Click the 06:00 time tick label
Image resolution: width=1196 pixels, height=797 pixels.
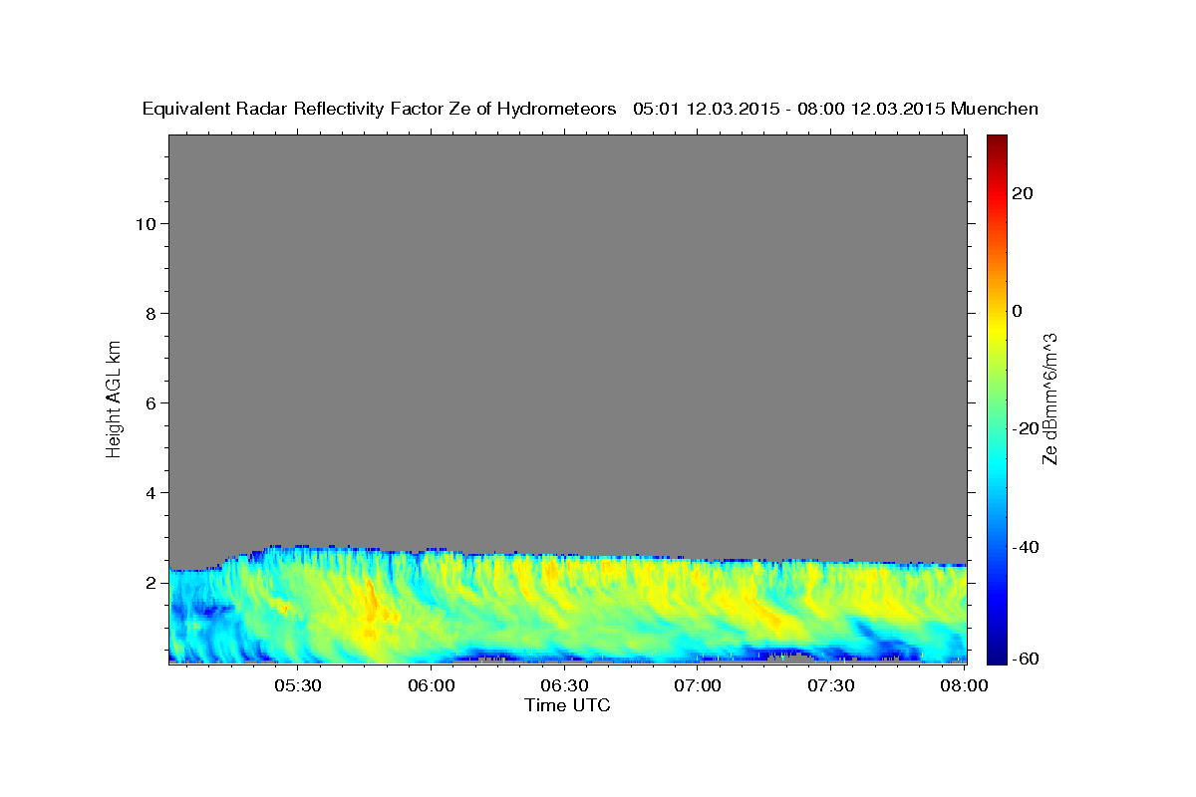pyautogui.click(x=432, y=685)
